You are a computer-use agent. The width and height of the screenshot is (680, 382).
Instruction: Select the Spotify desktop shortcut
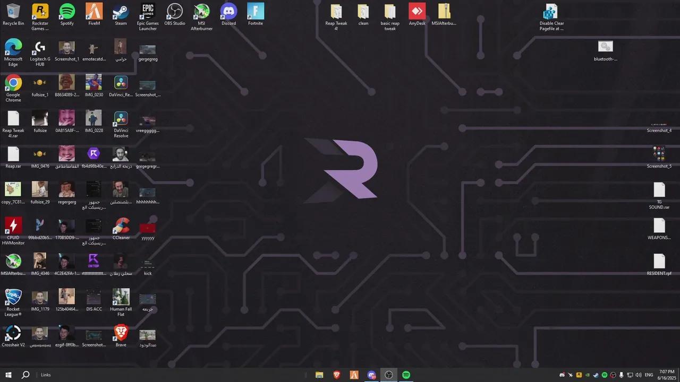[67, 15]
